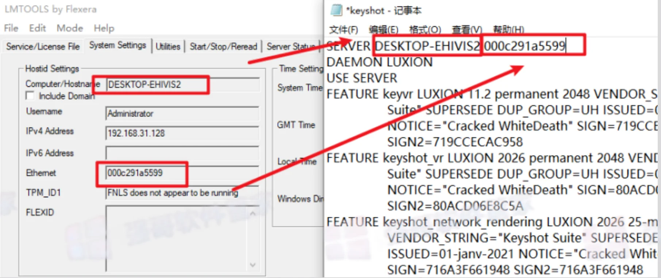Go to the Start/Stop/Reread tab

point(223,47)
